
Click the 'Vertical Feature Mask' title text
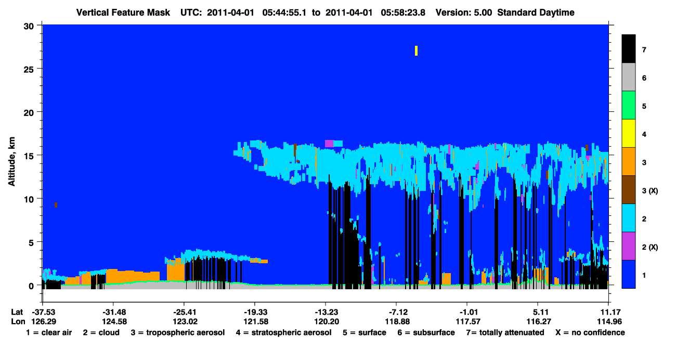(123, 12)
